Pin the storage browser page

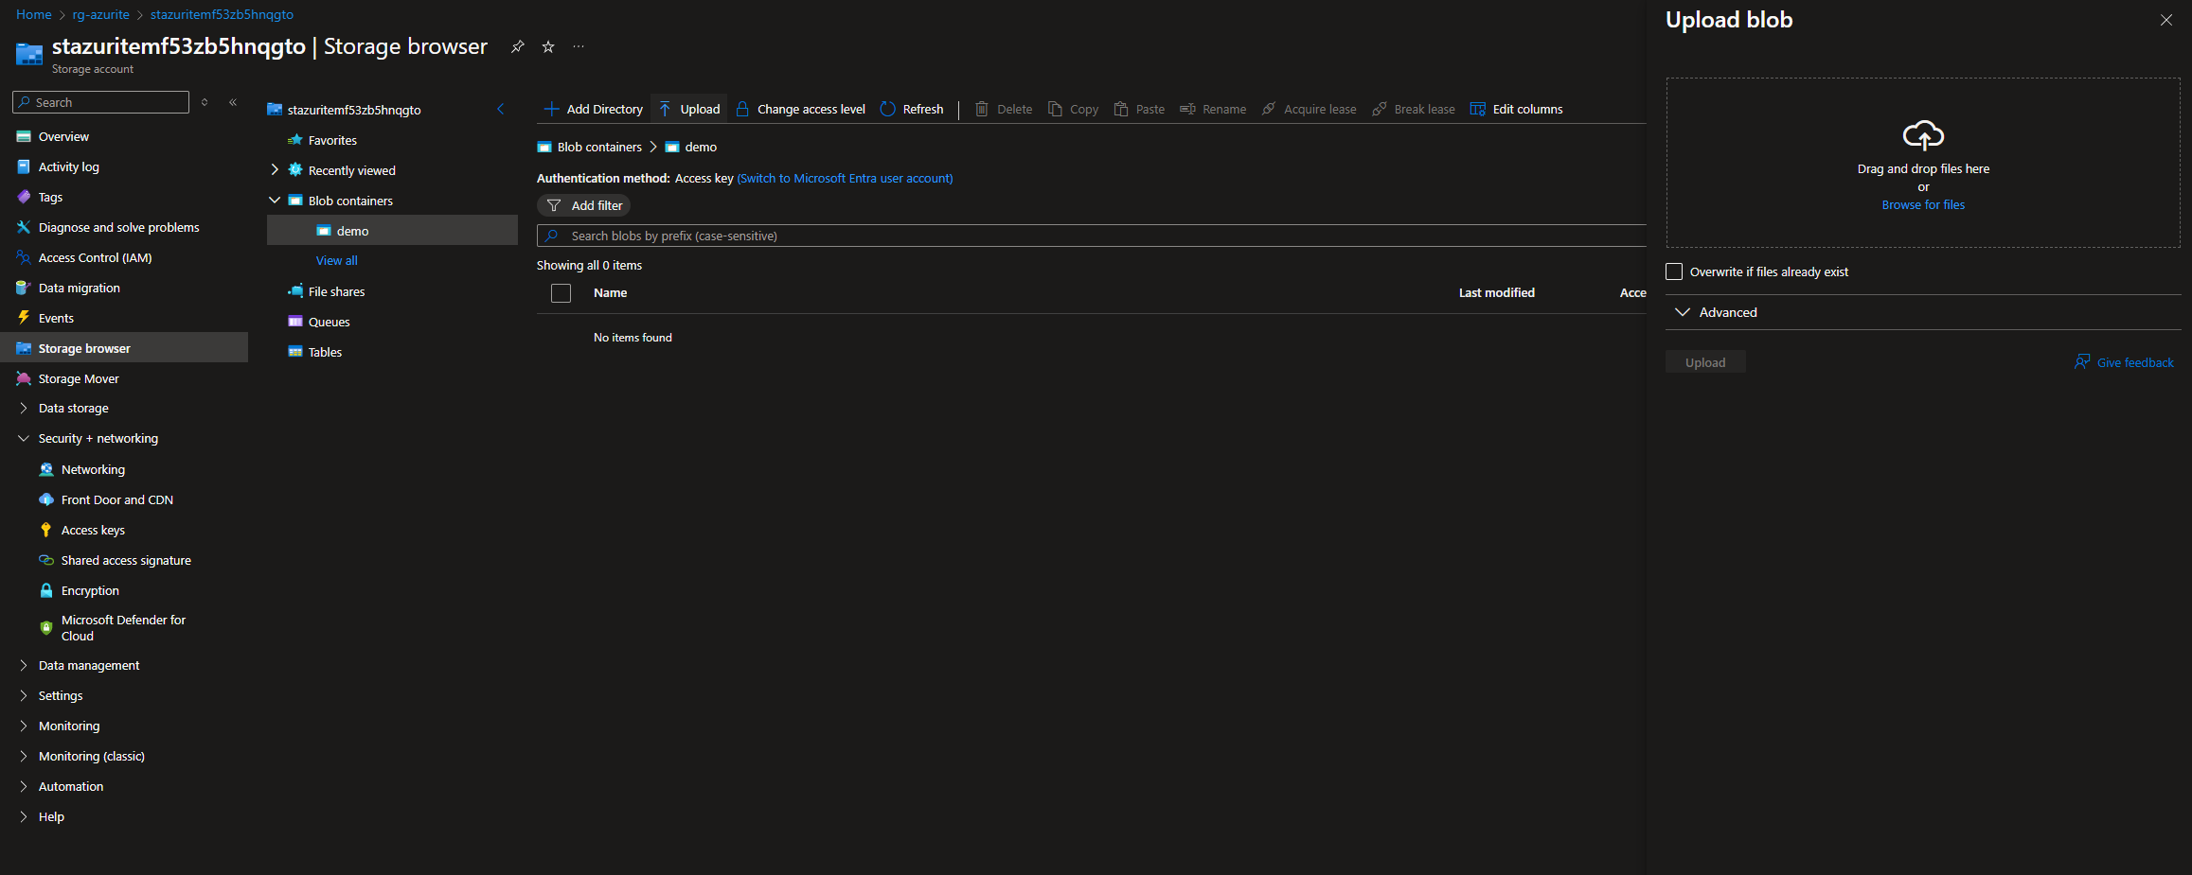(517, 46)
